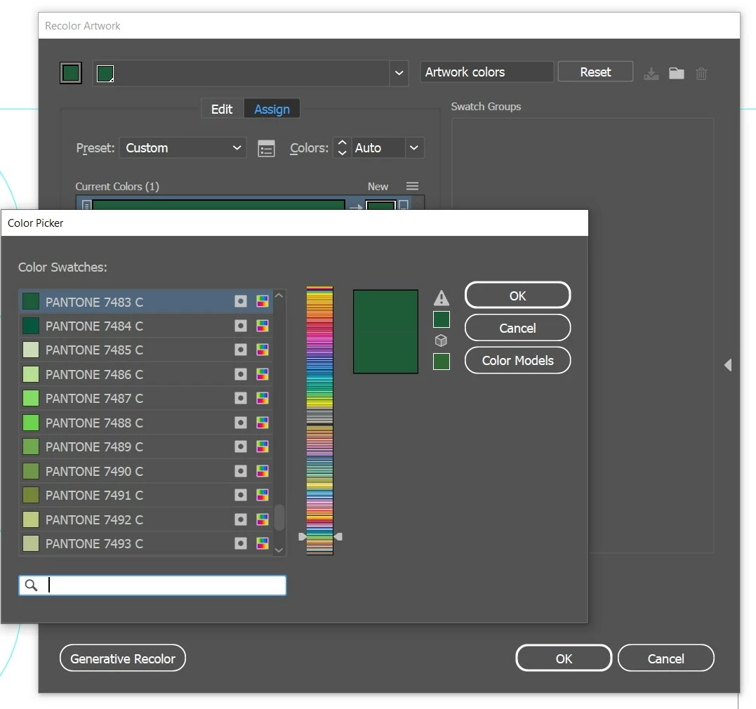
Task: Click the out-of-gamut warning triangle icon
Action: 441,298
